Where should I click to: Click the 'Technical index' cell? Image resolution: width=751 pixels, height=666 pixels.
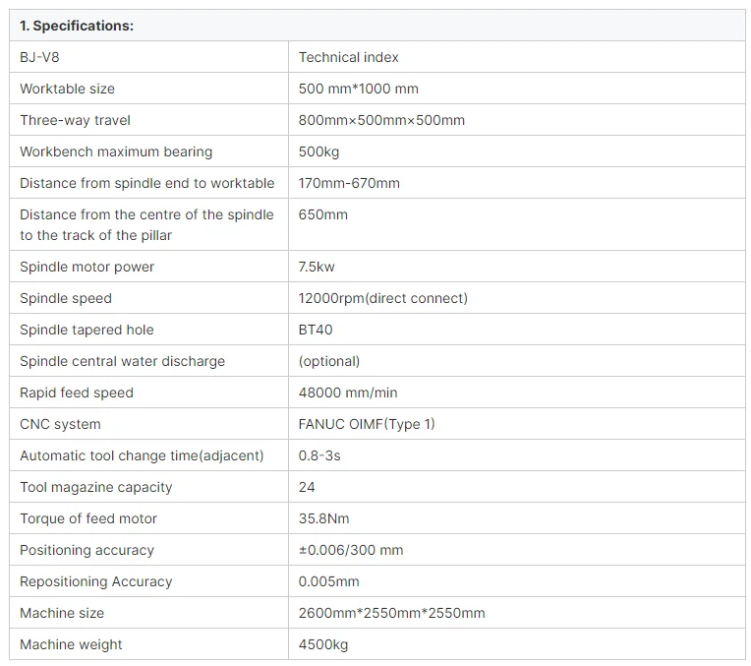[x=349, y=57]
